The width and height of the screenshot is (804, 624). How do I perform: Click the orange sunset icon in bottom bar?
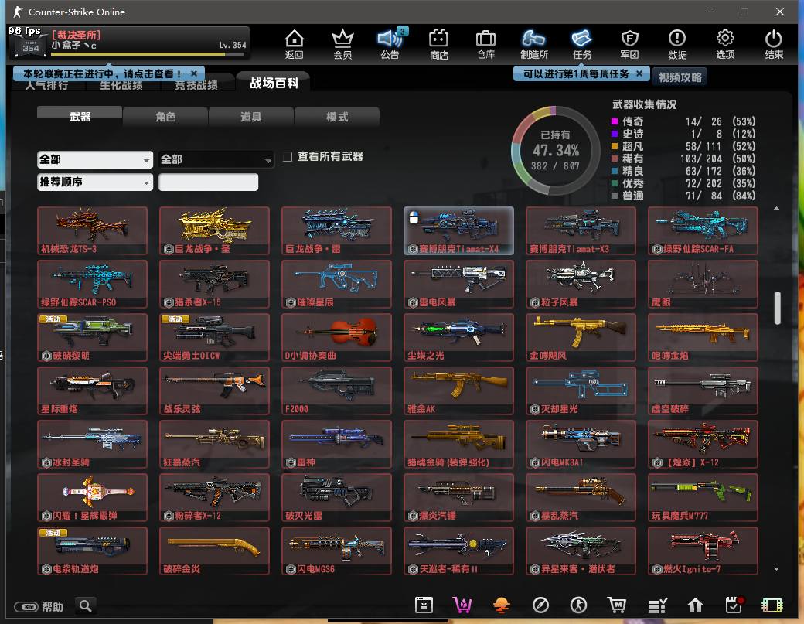coord(502,605)
